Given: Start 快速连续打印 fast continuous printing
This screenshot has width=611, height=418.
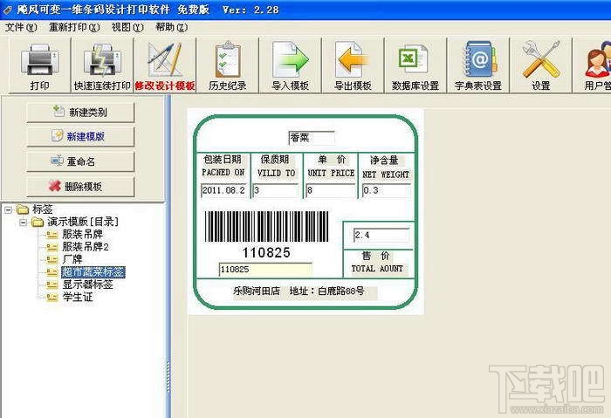Looking at the screenshot, I should (x=102, y=65).
